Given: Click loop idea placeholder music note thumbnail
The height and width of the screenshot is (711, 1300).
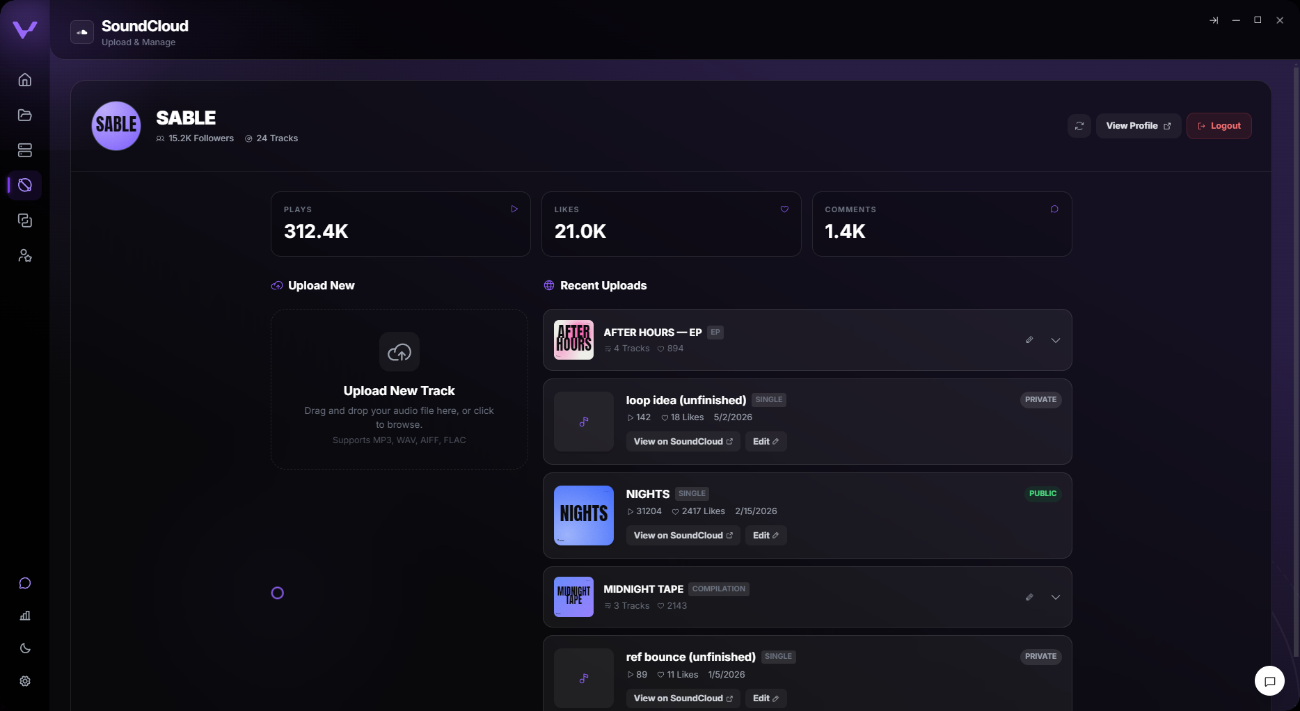Looking at the screenshot, I should tap(584, 422).
